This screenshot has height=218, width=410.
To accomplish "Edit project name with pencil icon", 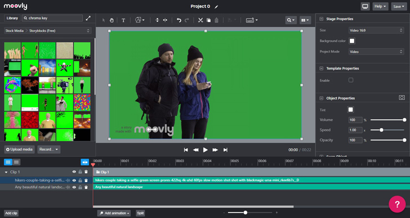I will pyautogui.click(x=216, y=7).
